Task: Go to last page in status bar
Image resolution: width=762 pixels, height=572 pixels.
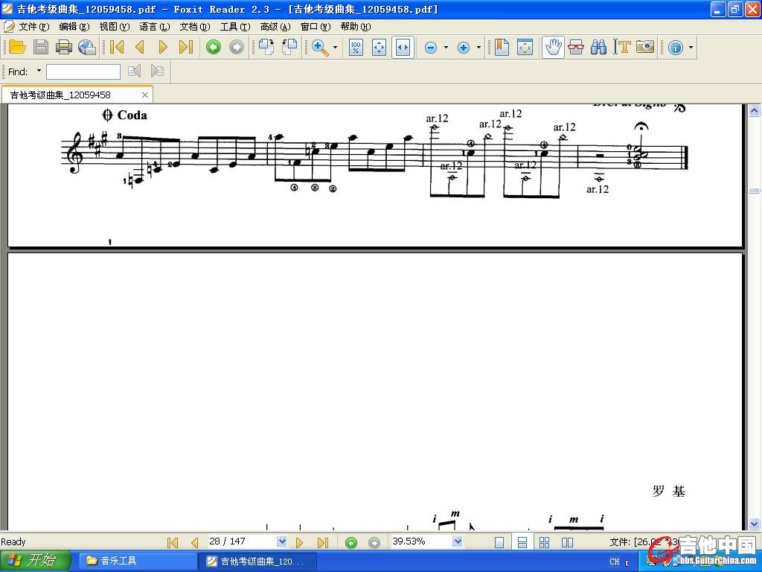Action: coord(323,542)
